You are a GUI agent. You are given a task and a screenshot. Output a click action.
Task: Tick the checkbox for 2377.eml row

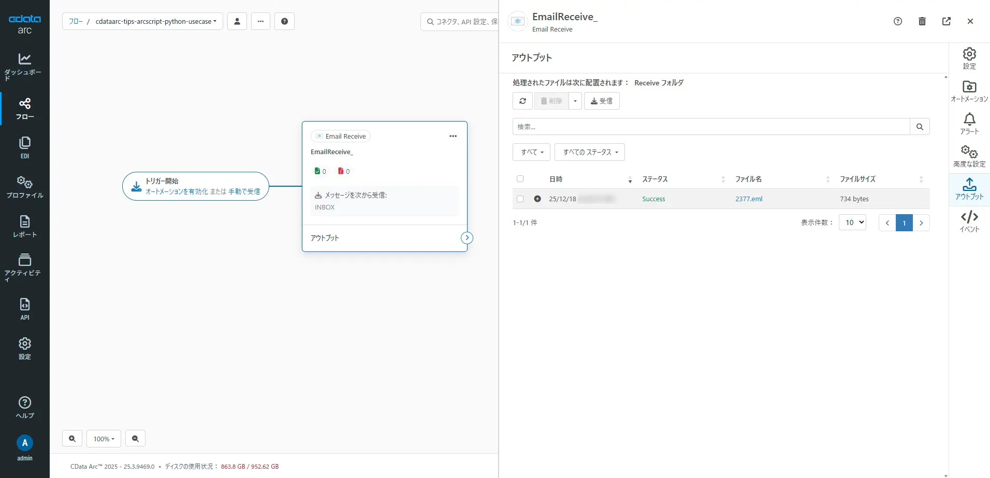tap(520, 199)
